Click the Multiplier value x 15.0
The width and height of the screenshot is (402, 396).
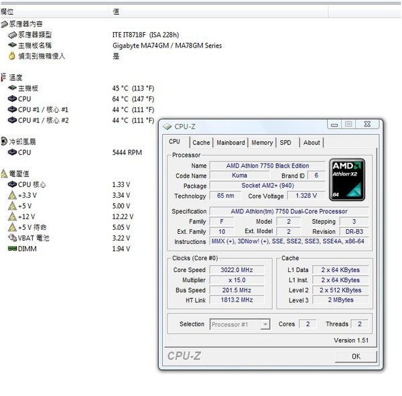[x=237, y=280]
